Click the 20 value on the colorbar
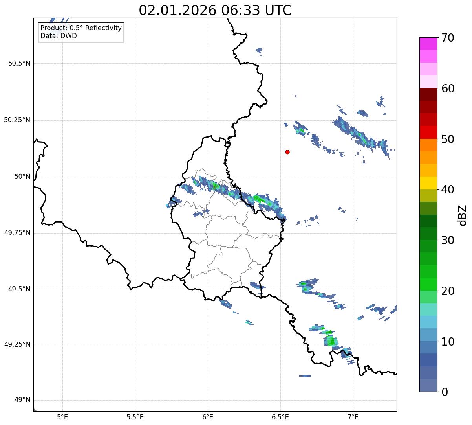Image resolution: width=472 pixels, height=425 pixels. tap(447, 291)
